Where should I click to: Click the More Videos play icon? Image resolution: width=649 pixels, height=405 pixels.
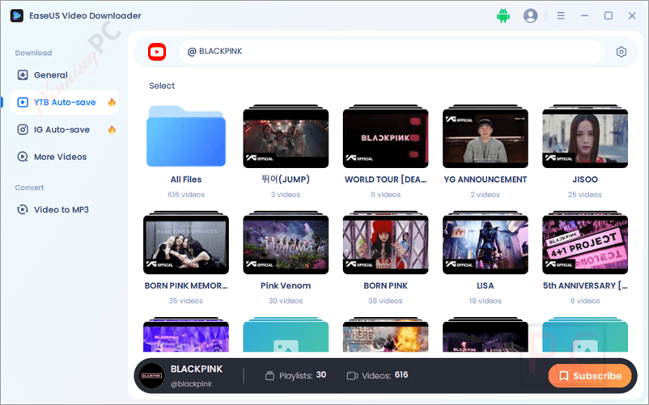[x=23, y=157]
